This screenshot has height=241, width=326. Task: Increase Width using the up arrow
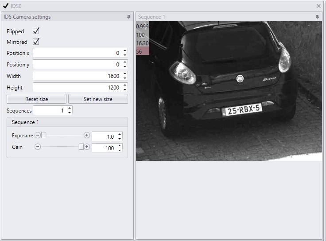[x=125, y=74]
